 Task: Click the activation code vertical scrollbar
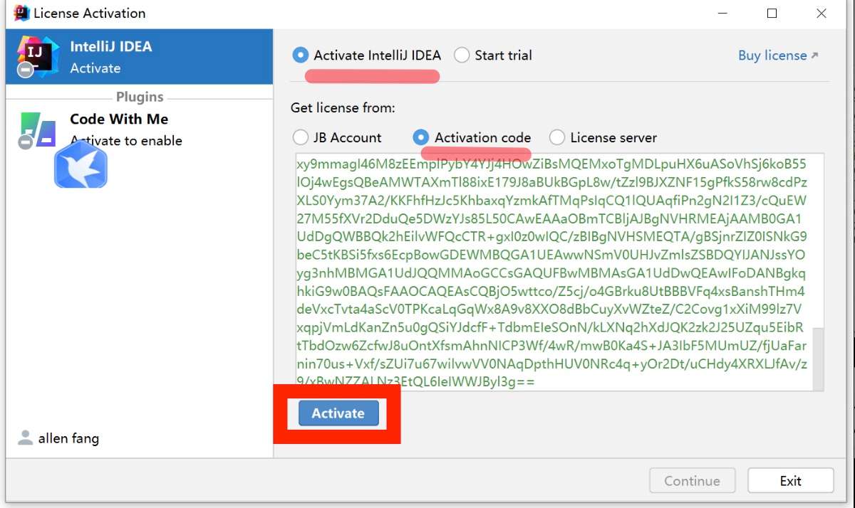coord(818,358)
